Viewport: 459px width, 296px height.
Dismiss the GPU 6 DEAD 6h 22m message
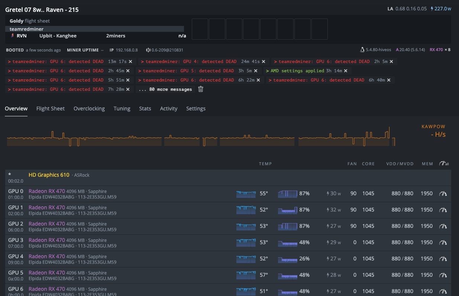(x=258, y=80)
